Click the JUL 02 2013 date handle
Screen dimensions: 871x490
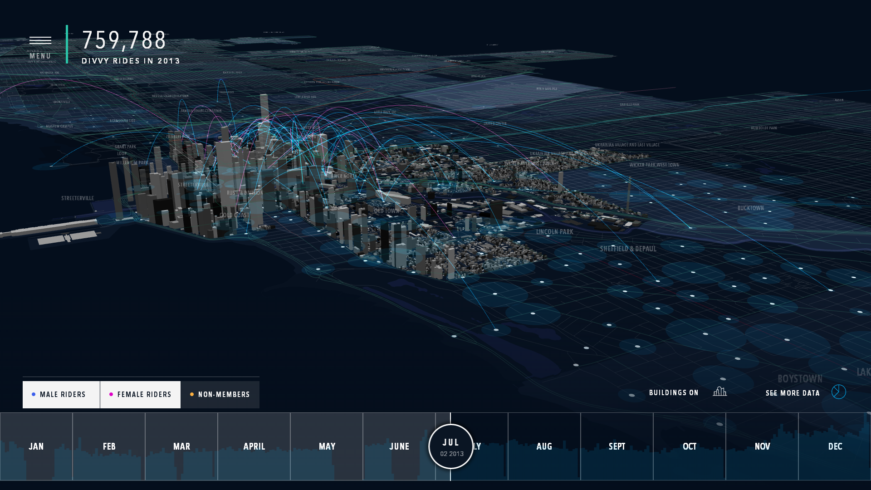tap(451, 447)
